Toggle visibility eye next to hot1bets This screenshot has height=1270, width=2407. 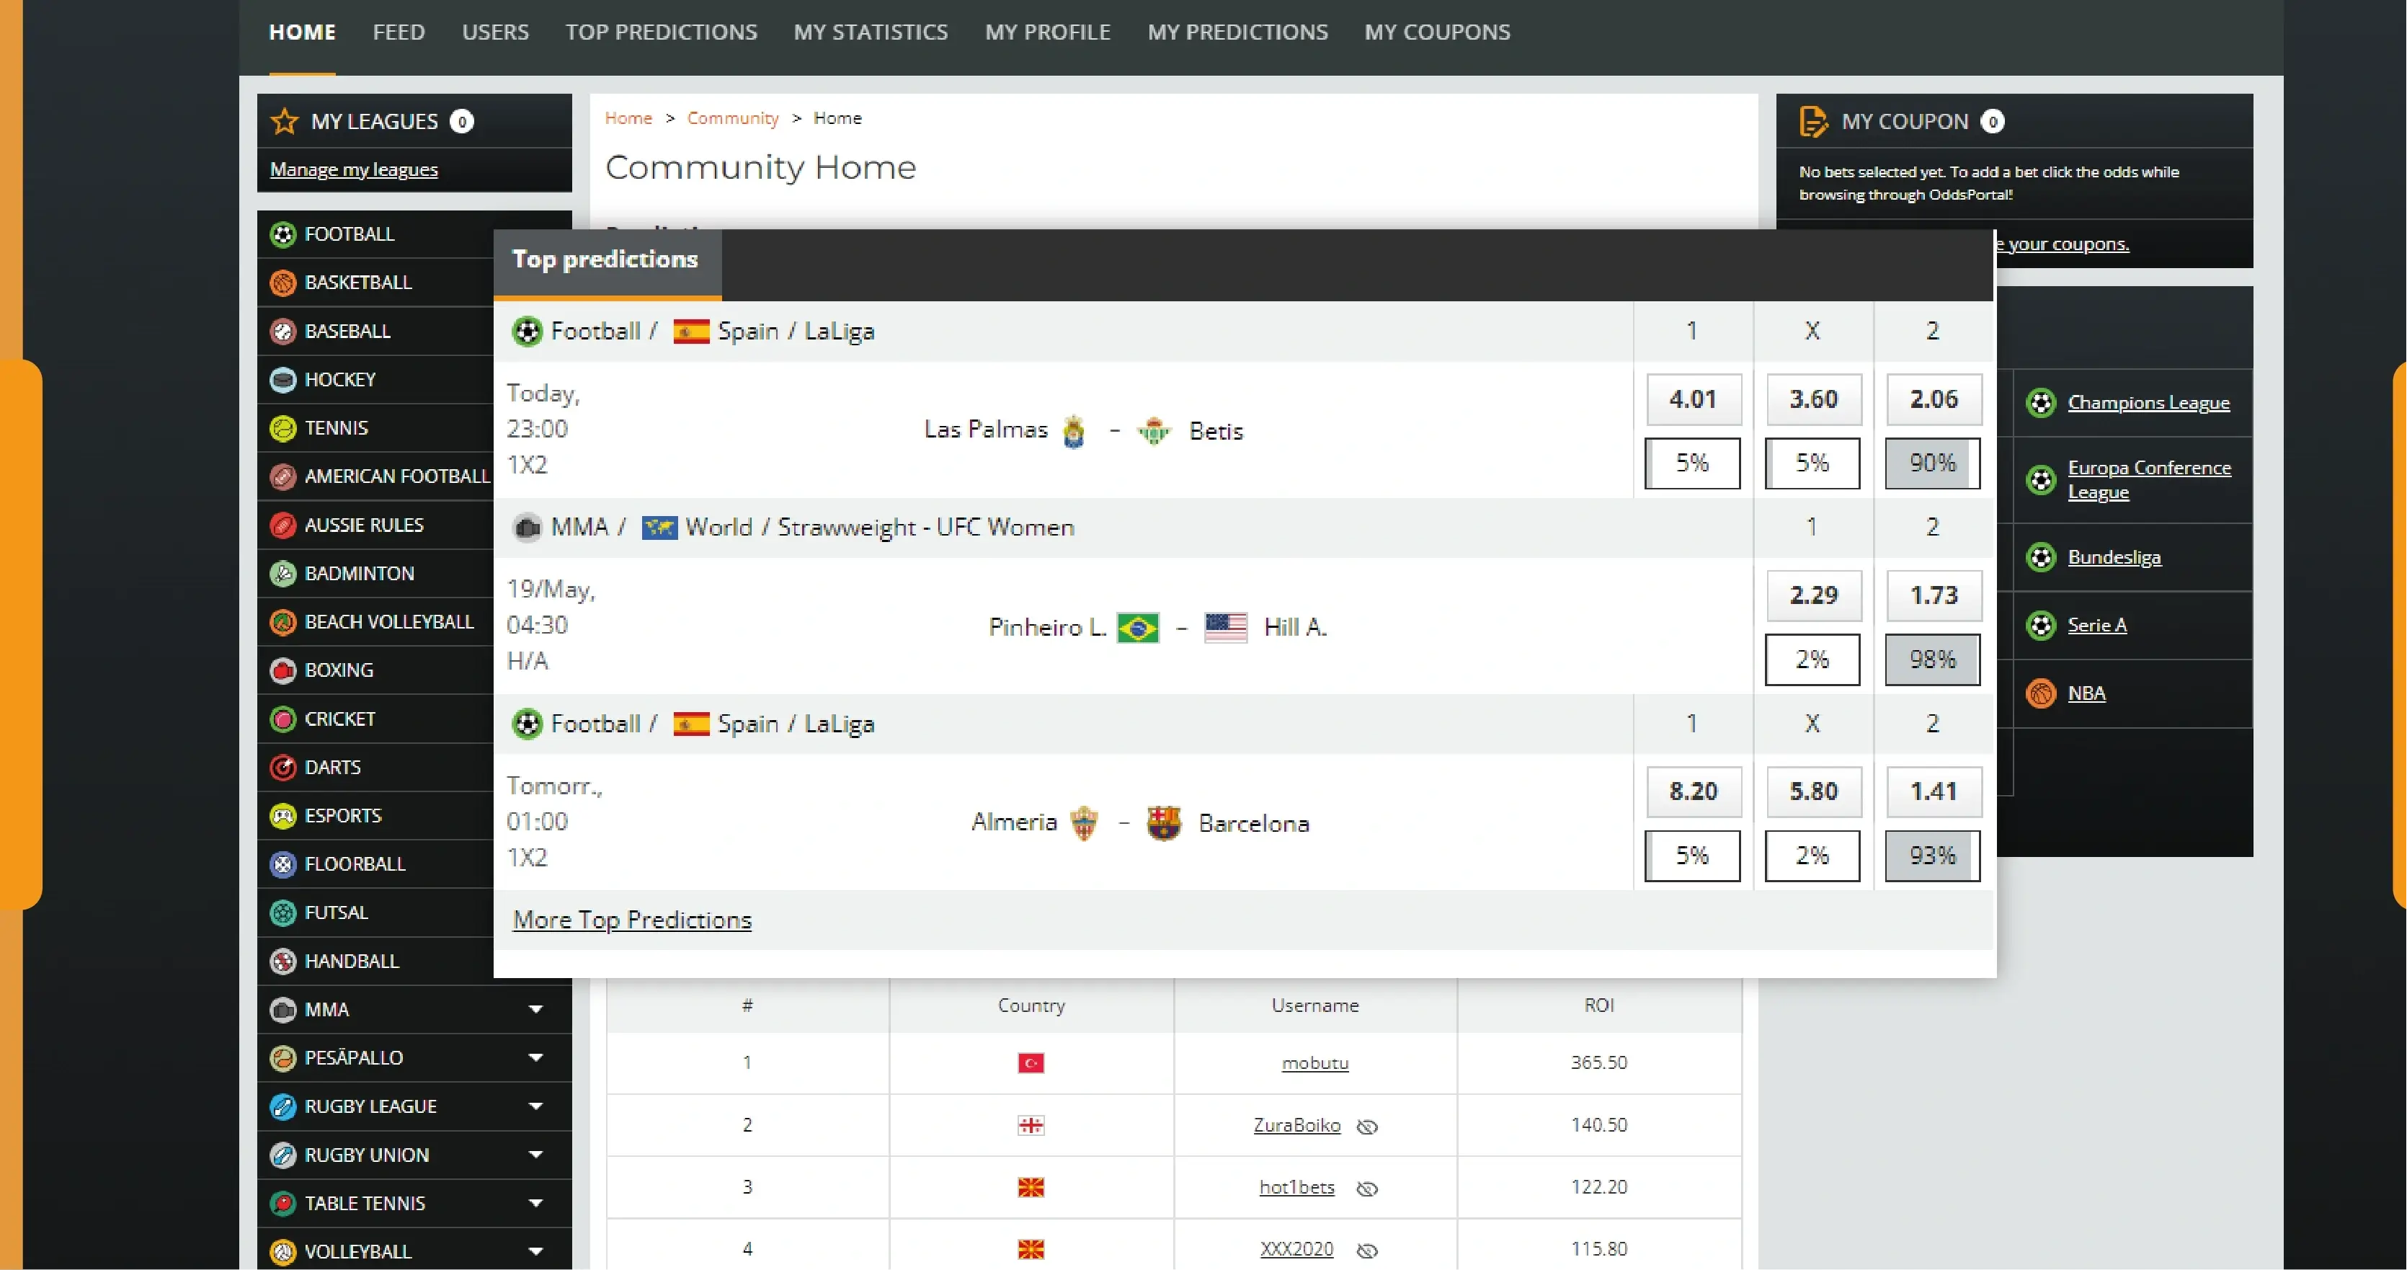pyautogui.click(x=1367, y=1188)
